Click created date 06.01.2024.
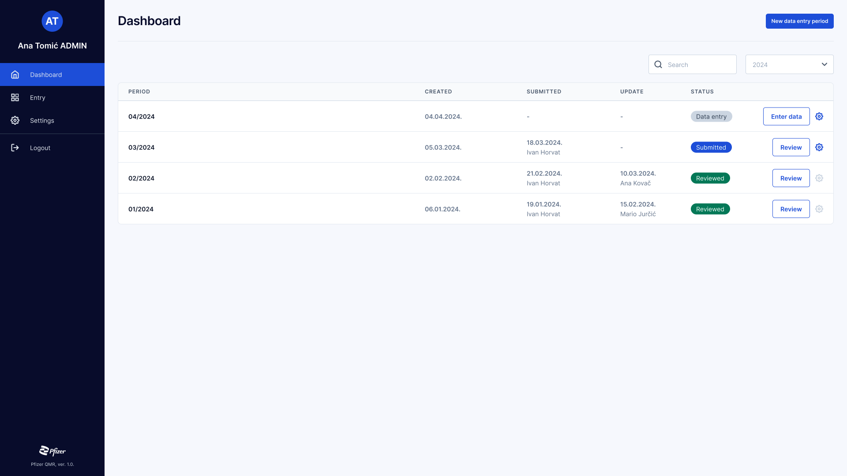The height and width of the screenshot is (476, 847). (x=442, y=209)
